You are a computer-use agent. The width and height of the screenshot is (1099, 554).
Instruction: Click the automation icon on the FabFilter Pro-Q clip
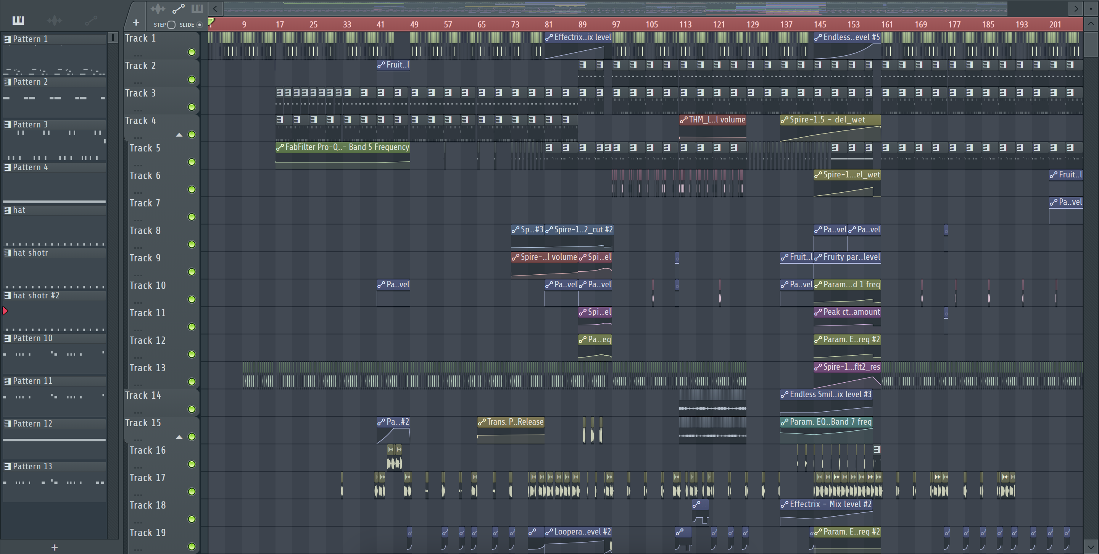(280, 147)
